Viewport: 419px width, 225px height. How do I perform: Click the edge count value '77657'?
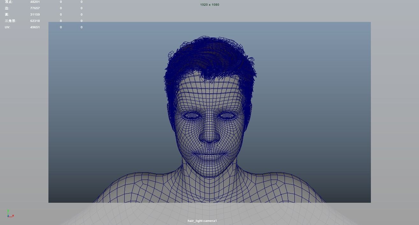(35, 8)
